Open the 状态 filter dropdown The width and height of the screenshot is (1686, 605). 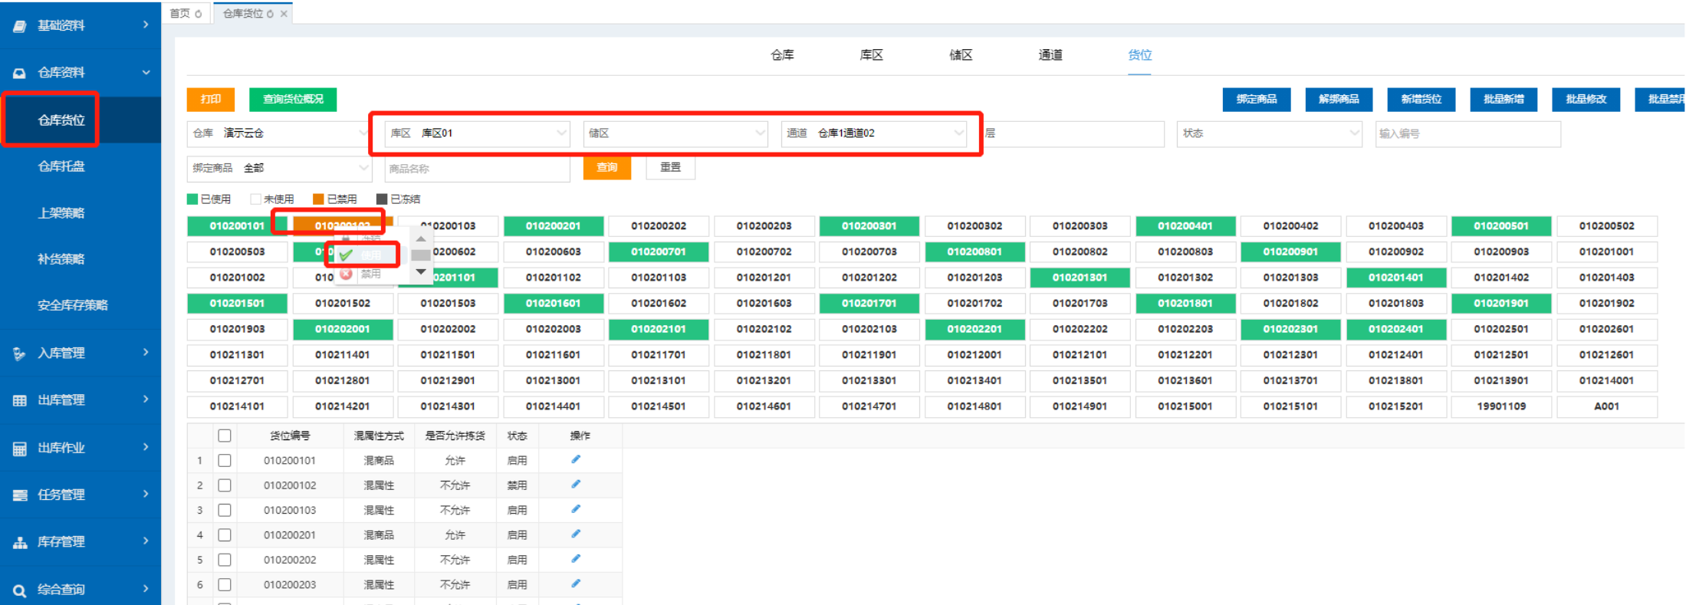tap(1270, 133)
